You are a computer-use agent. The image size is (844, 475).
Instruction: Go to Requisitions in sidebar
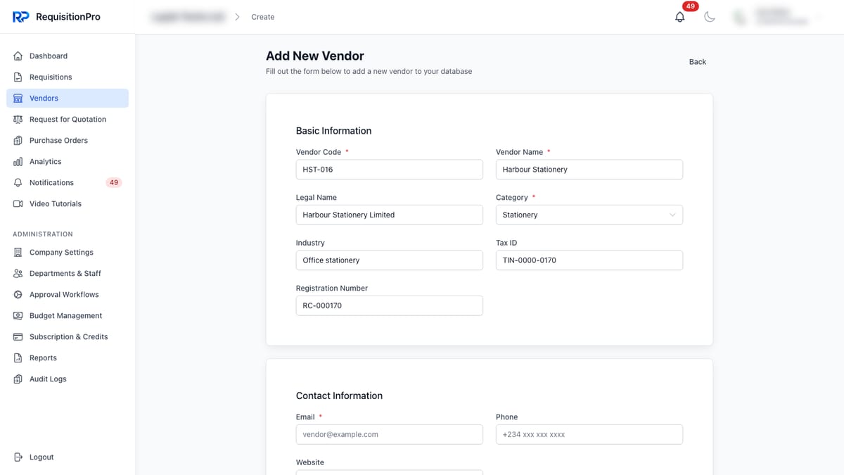point(68,77)
